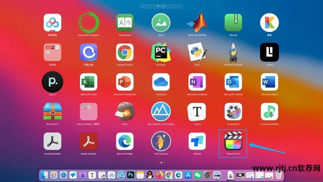Open Photoshop from the Dock

pos(131,175)
